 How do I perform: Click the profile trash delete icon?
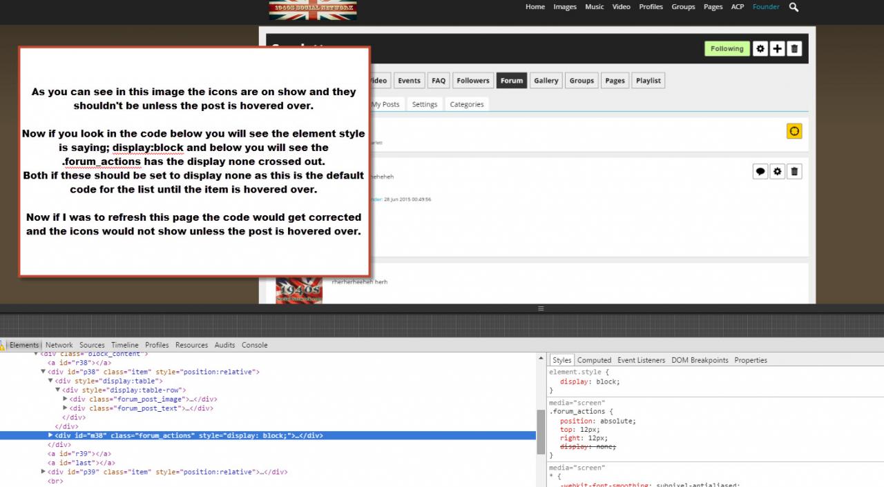795,49
